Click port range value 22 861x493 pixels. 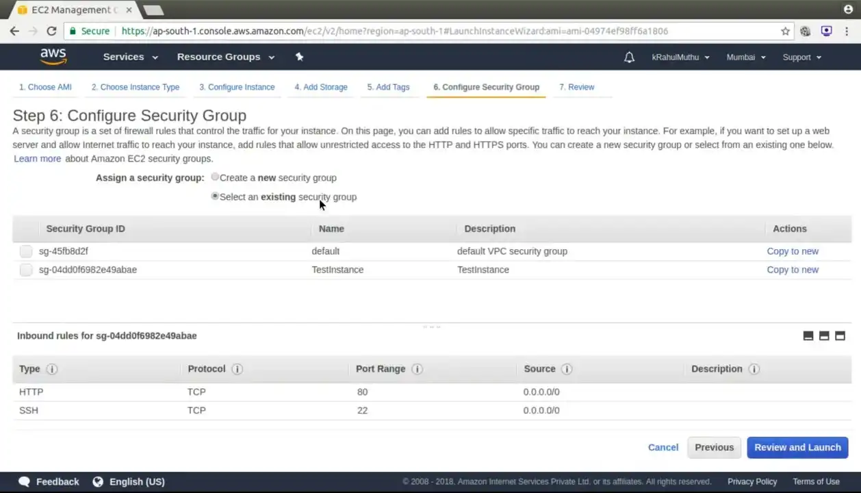pyautogui.click(x=362, y=410)
